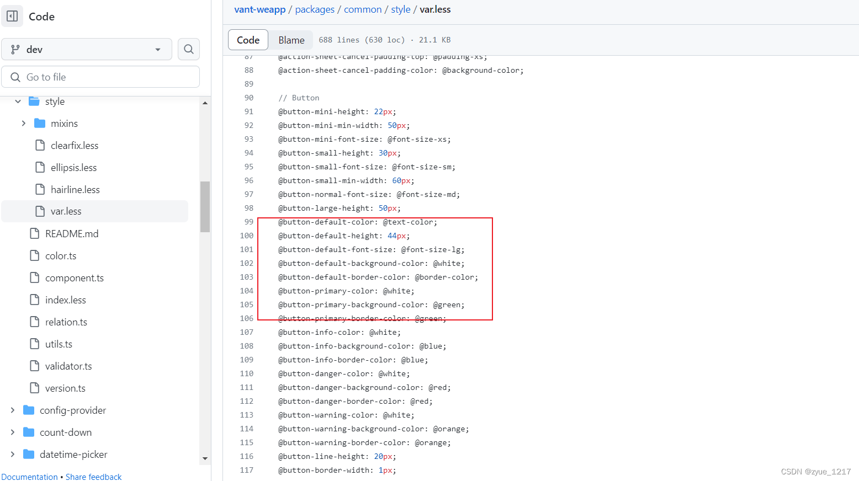
Task: Click the var.less file icon
Action: click(40, 211)
